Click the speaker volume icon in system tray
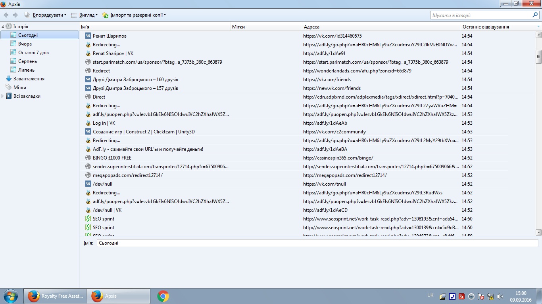This screenshot has width=542, height=304. tap(500, 296)
